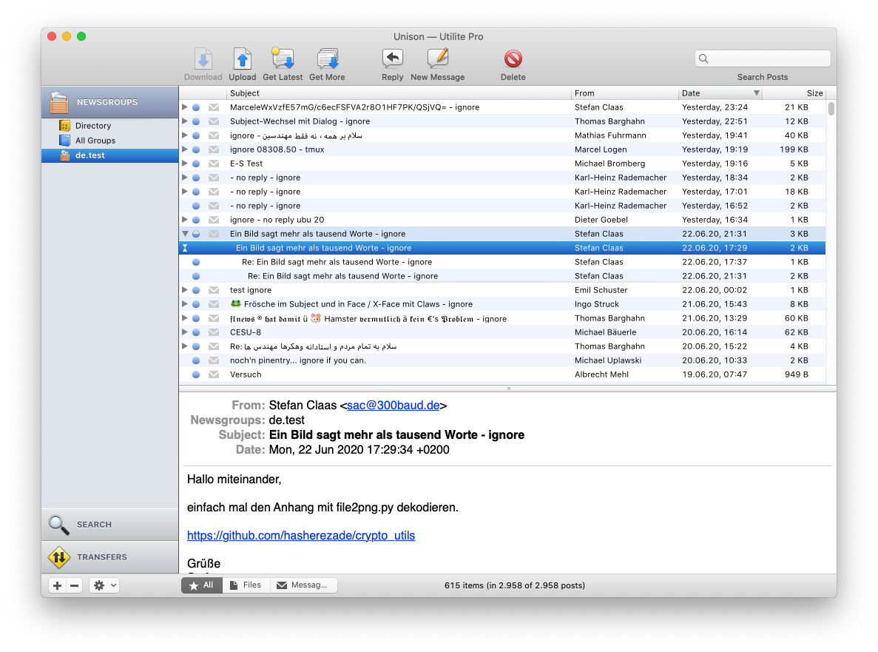Open the New Message composer

pos(437,59)
